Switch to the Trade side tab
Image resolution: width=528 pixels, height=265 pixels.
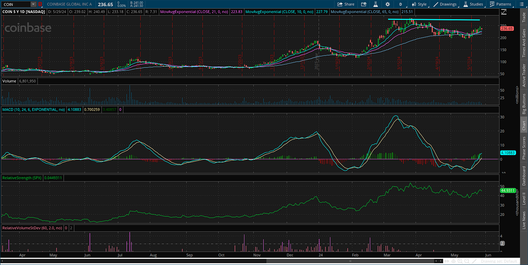coord(524,18)
